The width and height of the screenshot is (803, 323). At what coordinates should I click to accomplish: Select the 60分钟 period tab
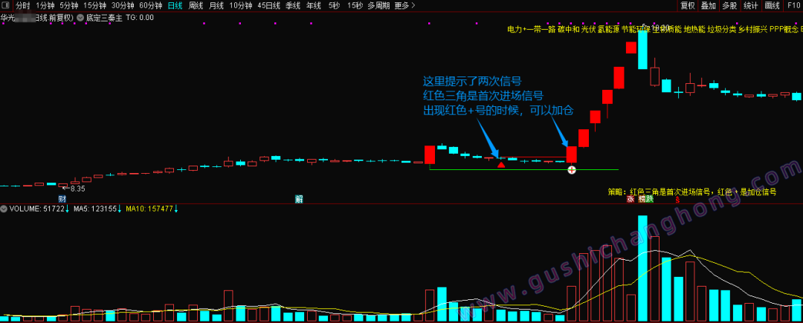(x=151, y=6)
